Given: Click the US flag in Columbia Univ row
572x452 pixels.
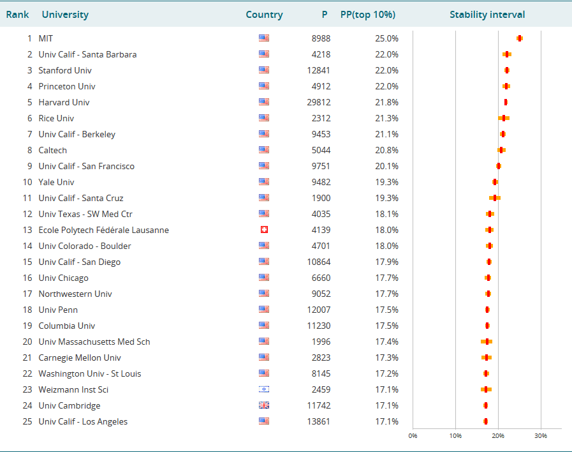Looking at the screenshot, I should (x=264, y=326).
